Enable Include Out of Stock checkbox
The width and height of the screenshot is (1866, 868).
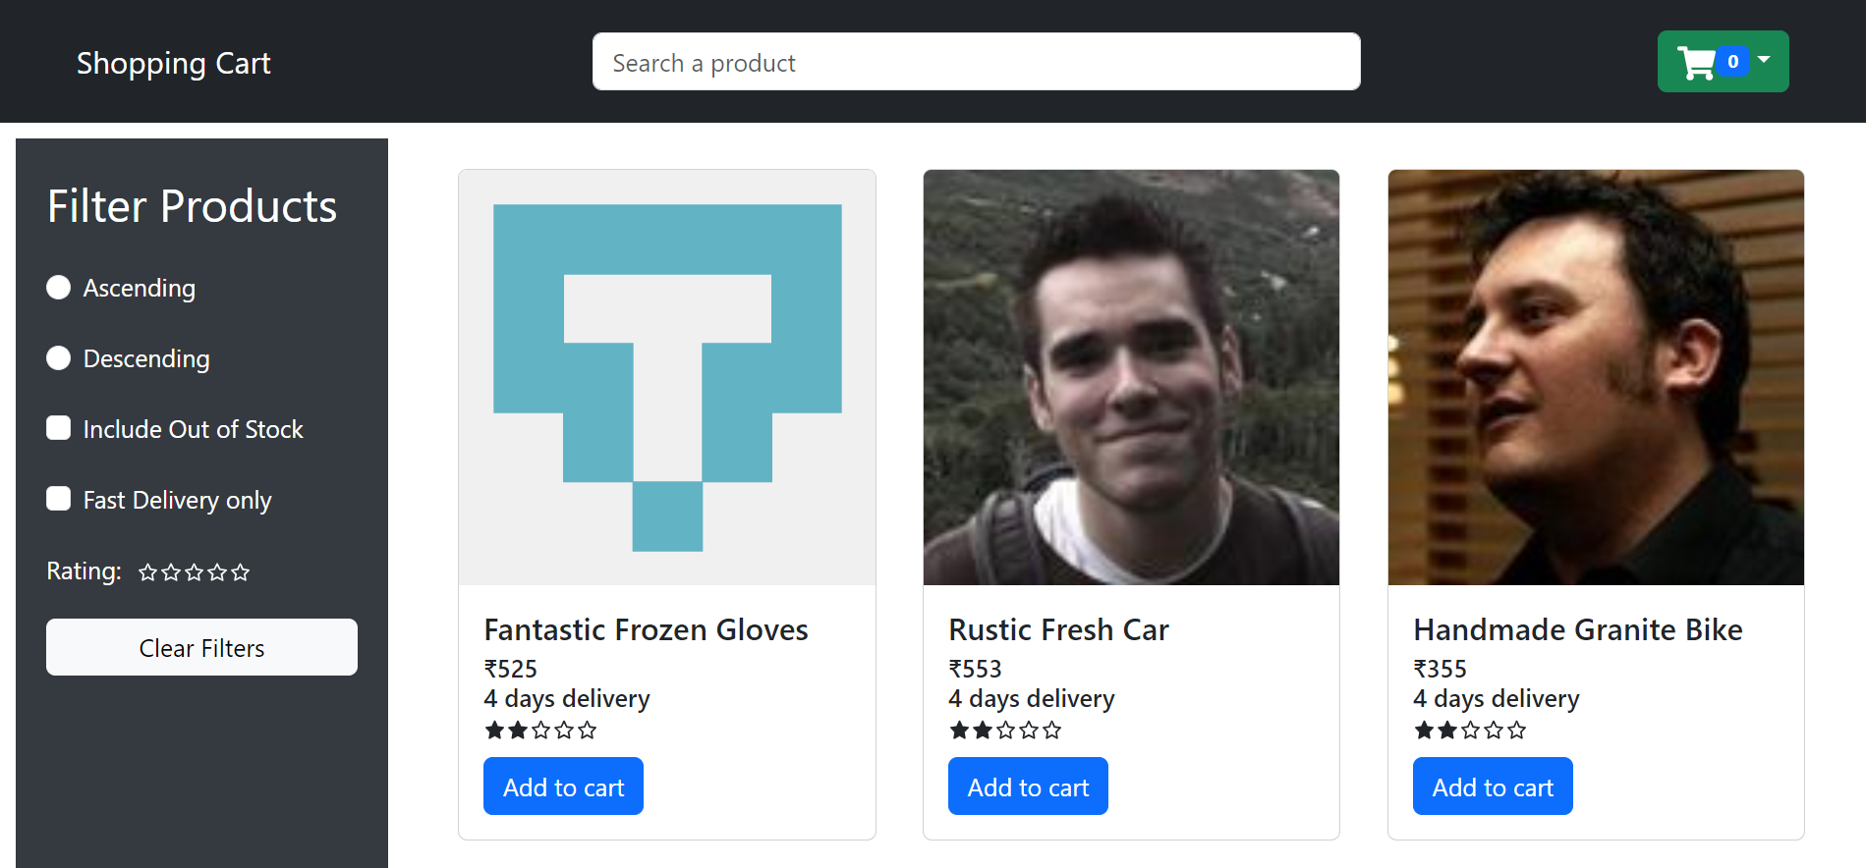point(59,428)
